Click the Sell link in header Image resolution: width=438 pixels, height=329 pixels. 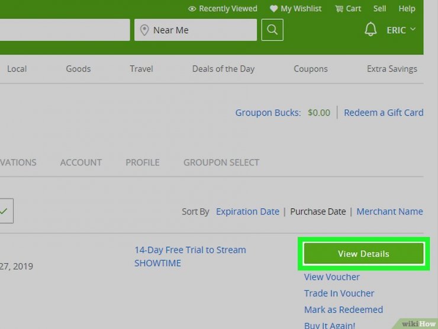click(379, 9)
